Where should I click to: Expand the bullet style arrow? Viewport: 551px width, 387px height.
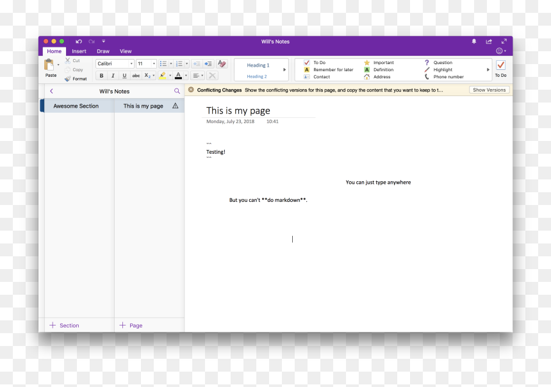click(x=171, y=63)
